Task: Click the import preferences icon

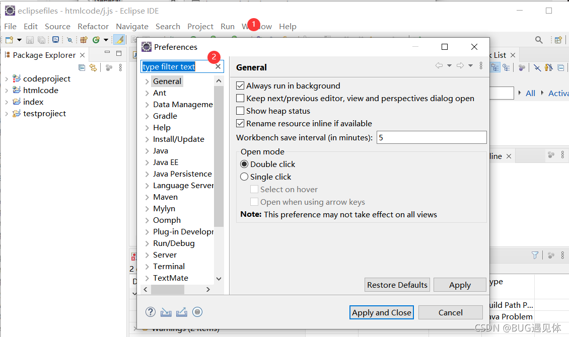Action: 166,312
